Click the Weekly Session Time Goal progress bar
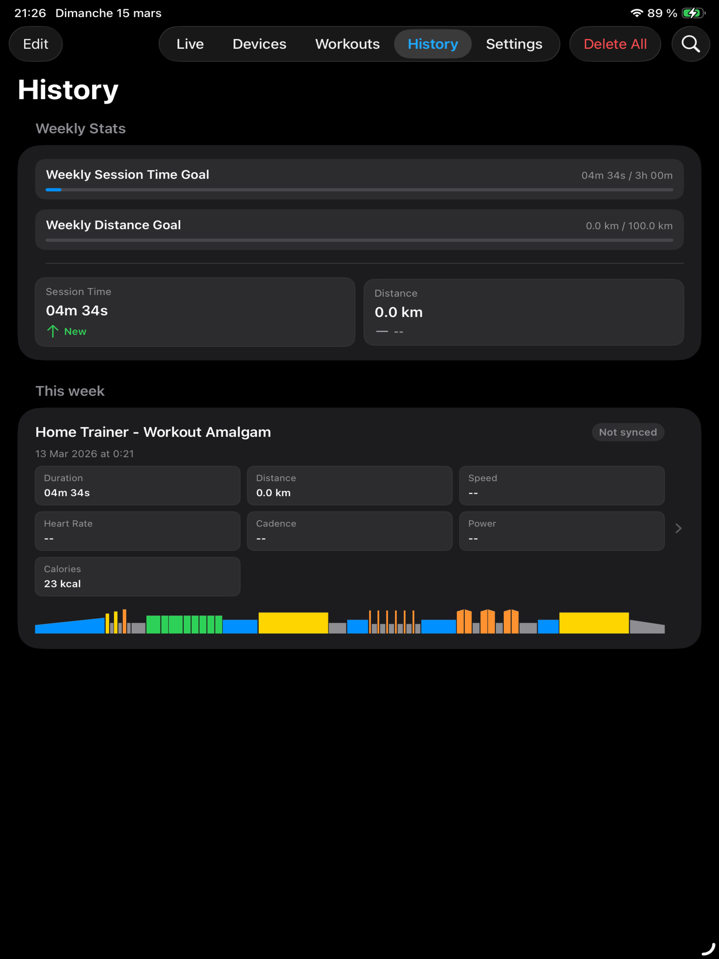 tap(359, 190)
